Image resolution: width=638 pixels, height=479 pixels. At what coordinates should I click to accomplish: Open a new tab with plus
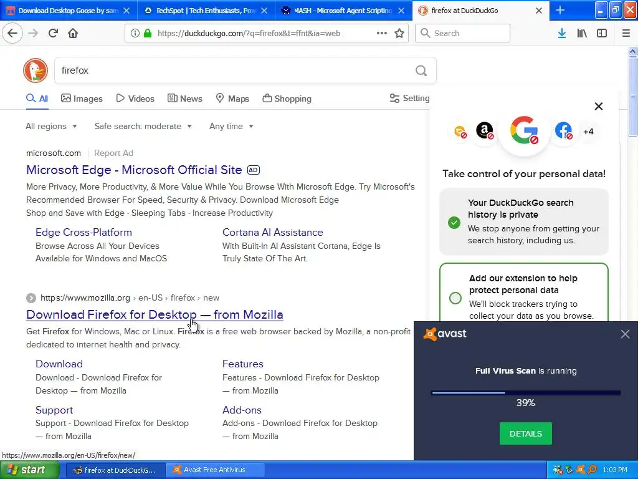(560, 10)
